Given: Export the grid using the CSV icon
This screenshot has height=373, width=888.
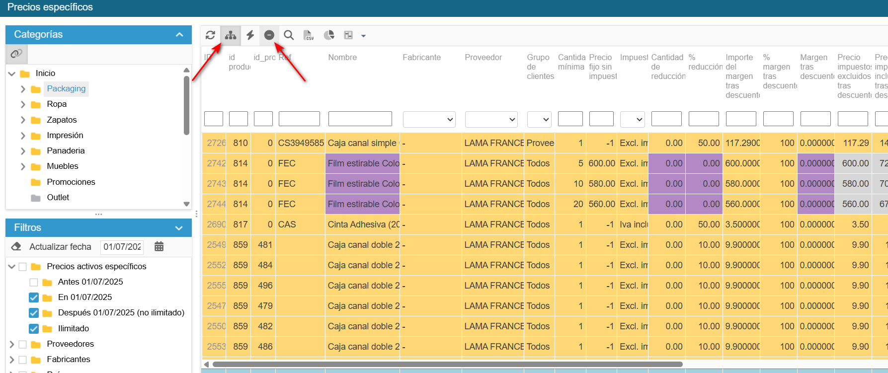Looking at the screenshot, I should click(309, 35).
